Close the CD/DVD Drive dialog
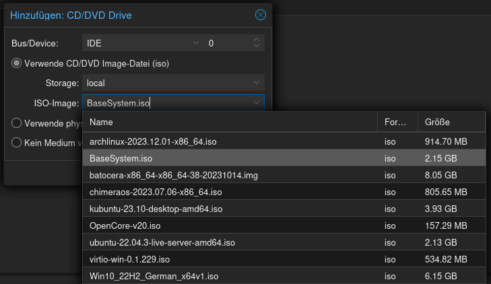This screenshot has height=284, width=491. [x=260, y=15]
